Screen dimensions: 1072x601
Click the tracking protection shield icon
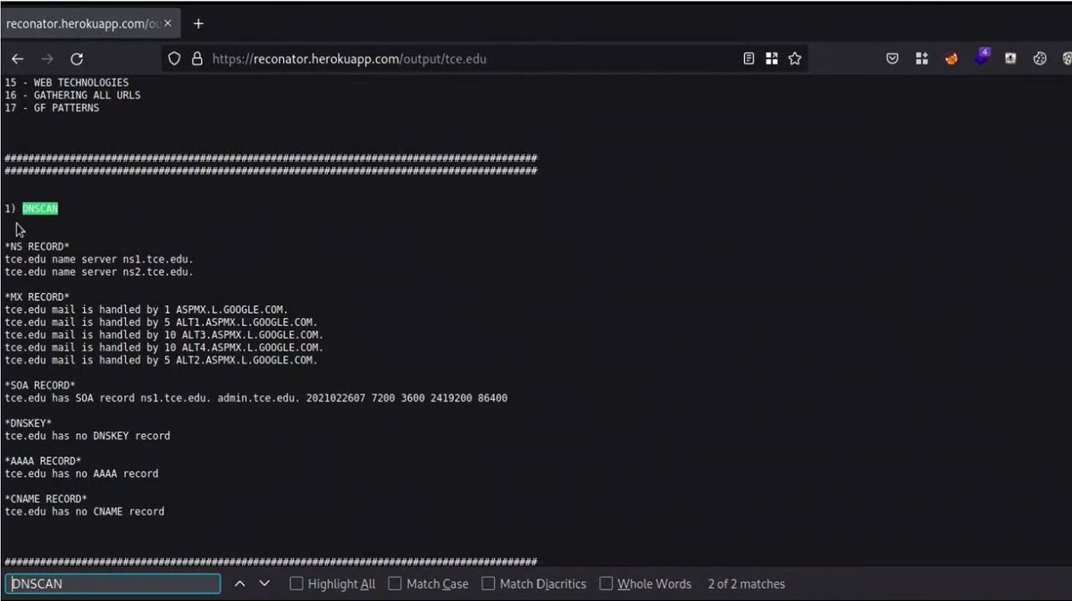pyautogui.click(x=173, y=58)
